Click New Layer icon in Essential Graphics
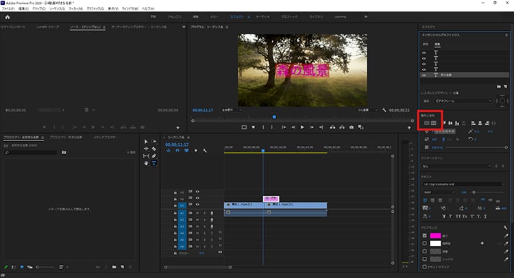Image resolution: width=514 pixels, height=278 pixels. (x=506, y=86)
